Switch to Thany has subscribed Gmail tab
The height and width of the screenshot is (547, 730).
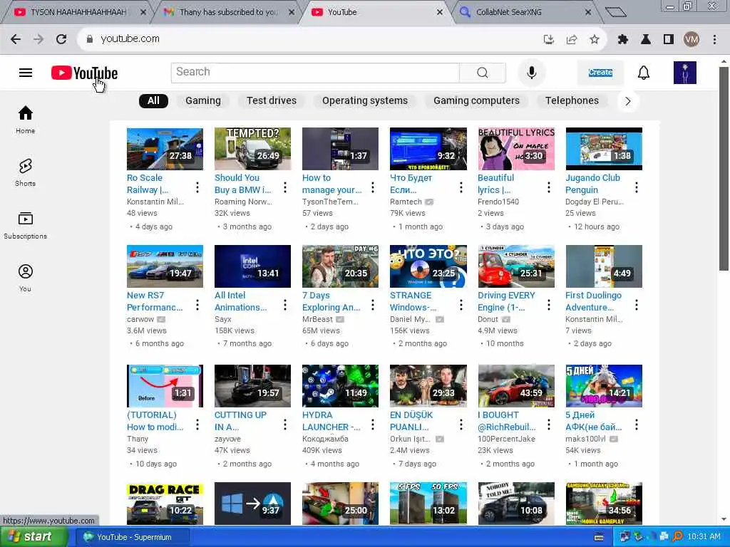(228, 12)
